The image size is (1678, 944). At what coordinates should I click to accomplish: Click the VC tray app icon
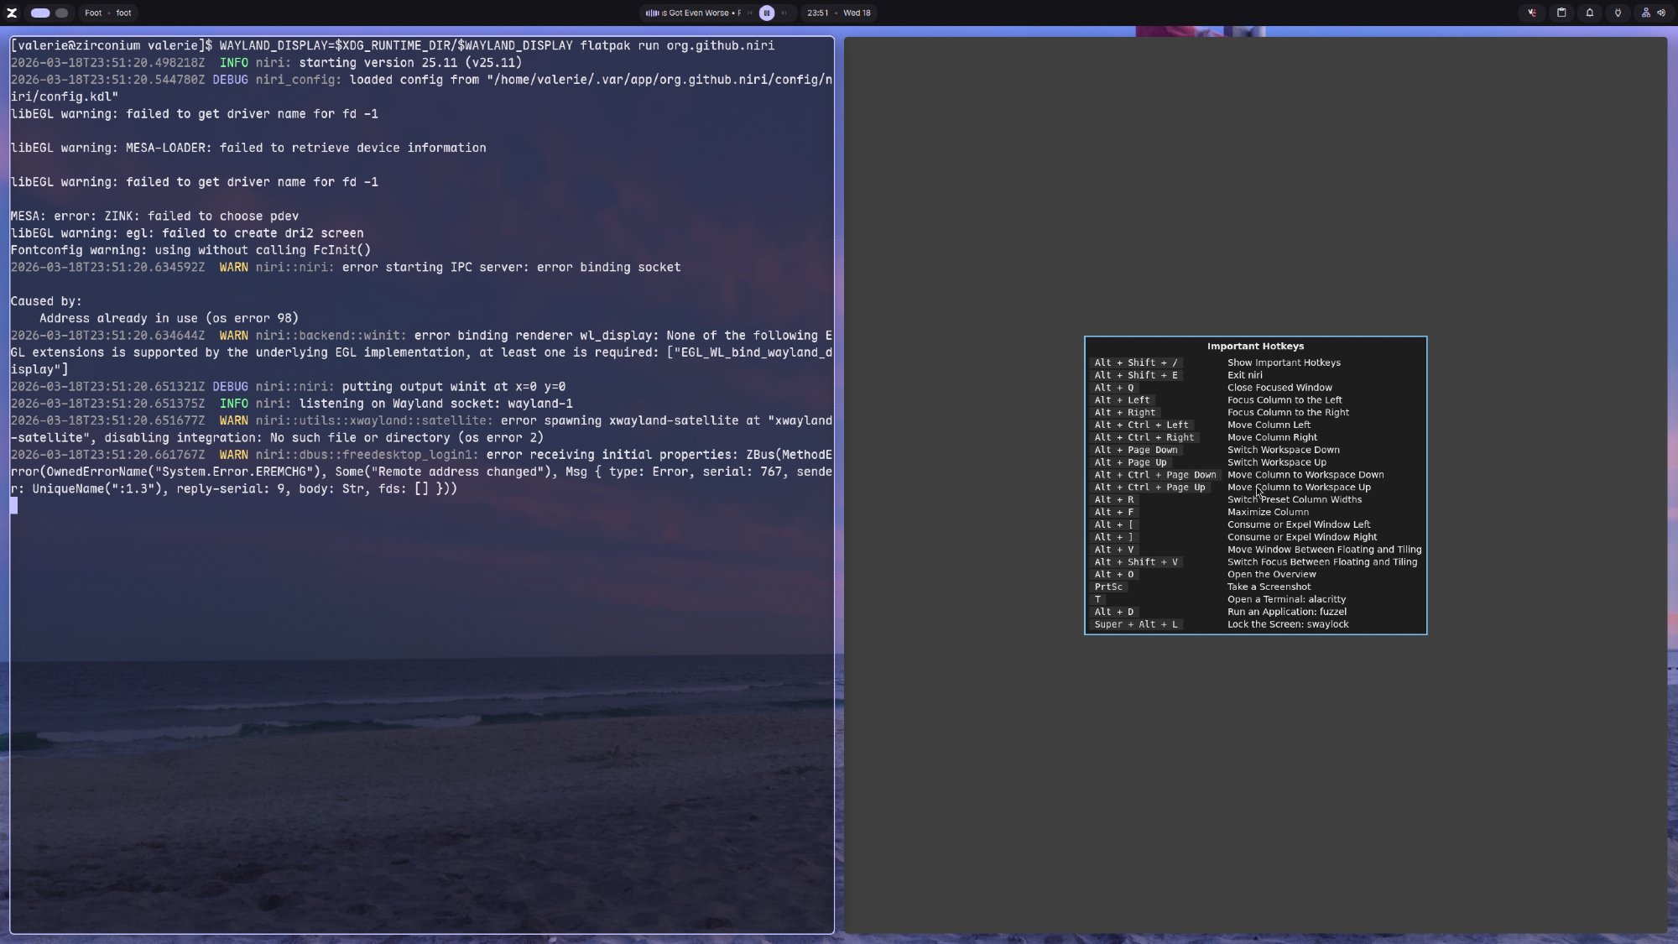coord(1532,13)
